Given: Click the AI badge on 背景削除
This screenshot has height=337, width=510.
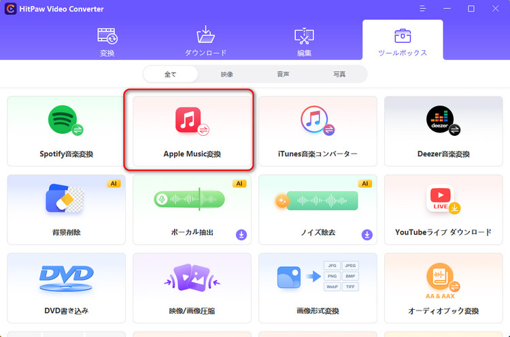Looking at the screenshot, I should pos(114,183).
